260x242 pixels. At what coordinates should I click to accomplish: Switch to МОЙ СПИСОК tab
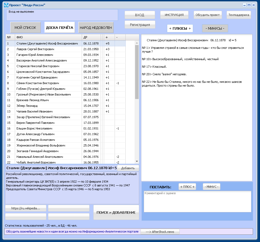(x=25, y=28)
